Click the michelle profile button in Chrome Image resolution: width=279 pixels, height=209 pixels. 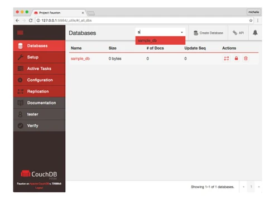254,12
